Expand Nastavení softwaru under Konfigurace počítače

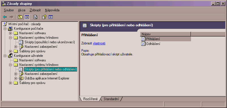[x=10, y=33]
